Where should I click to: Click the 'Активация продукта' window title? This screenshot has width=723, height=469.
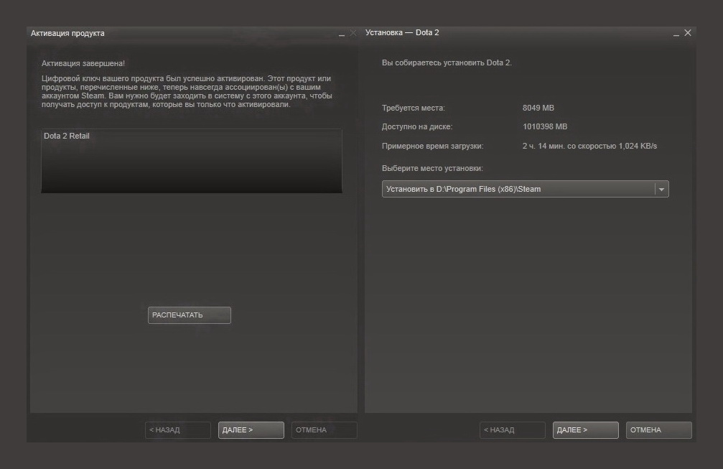pyautogui.click(x=67, y=33)
